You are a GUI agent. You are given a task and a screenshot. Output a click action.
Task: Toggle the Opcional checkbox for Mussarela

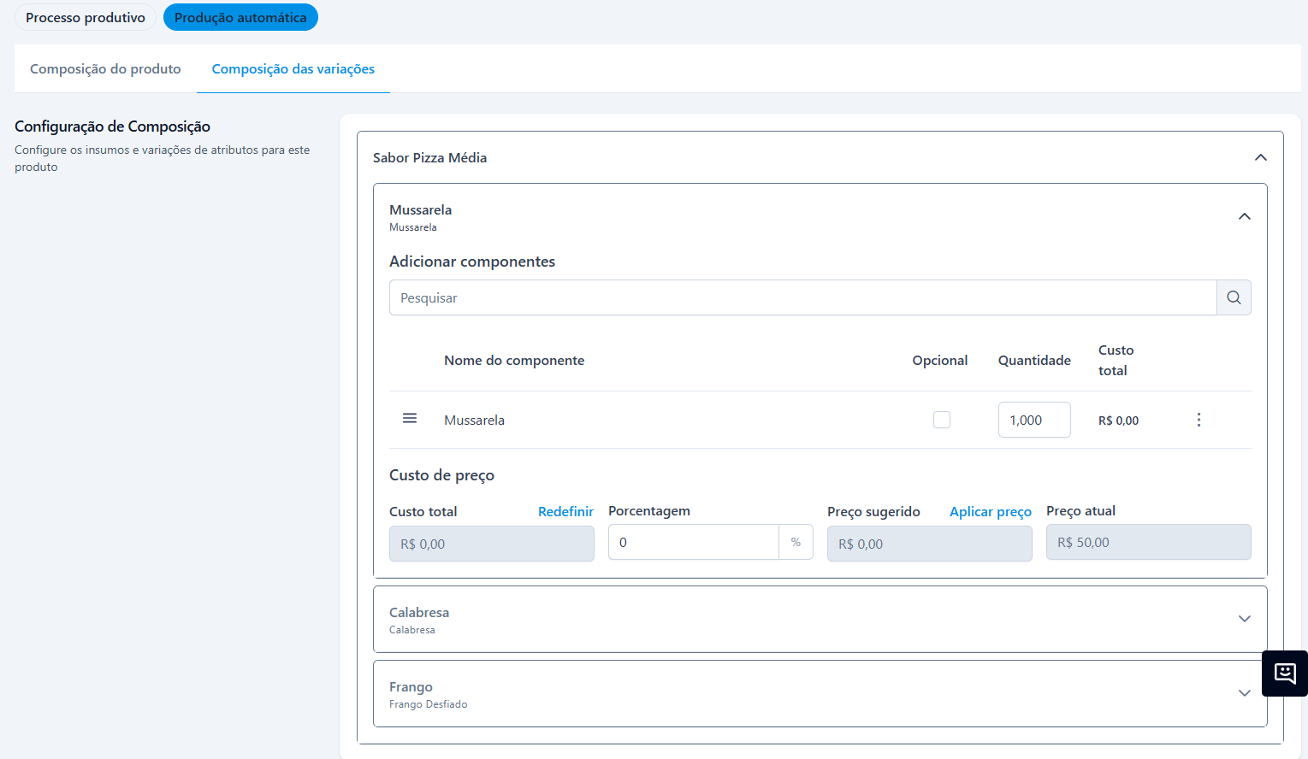pos(941,420)
